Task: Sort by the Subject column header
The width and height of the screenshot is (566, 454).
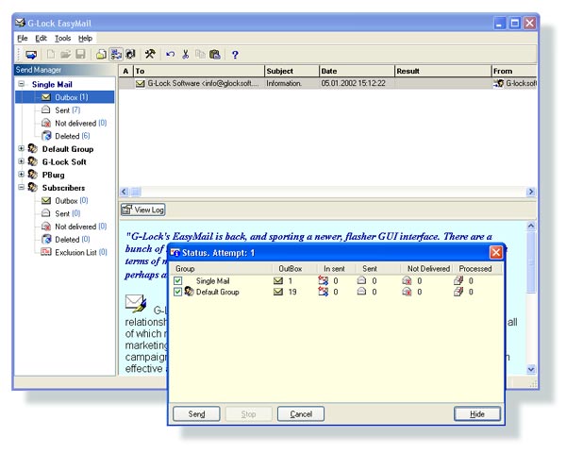Action: point(291,71)
